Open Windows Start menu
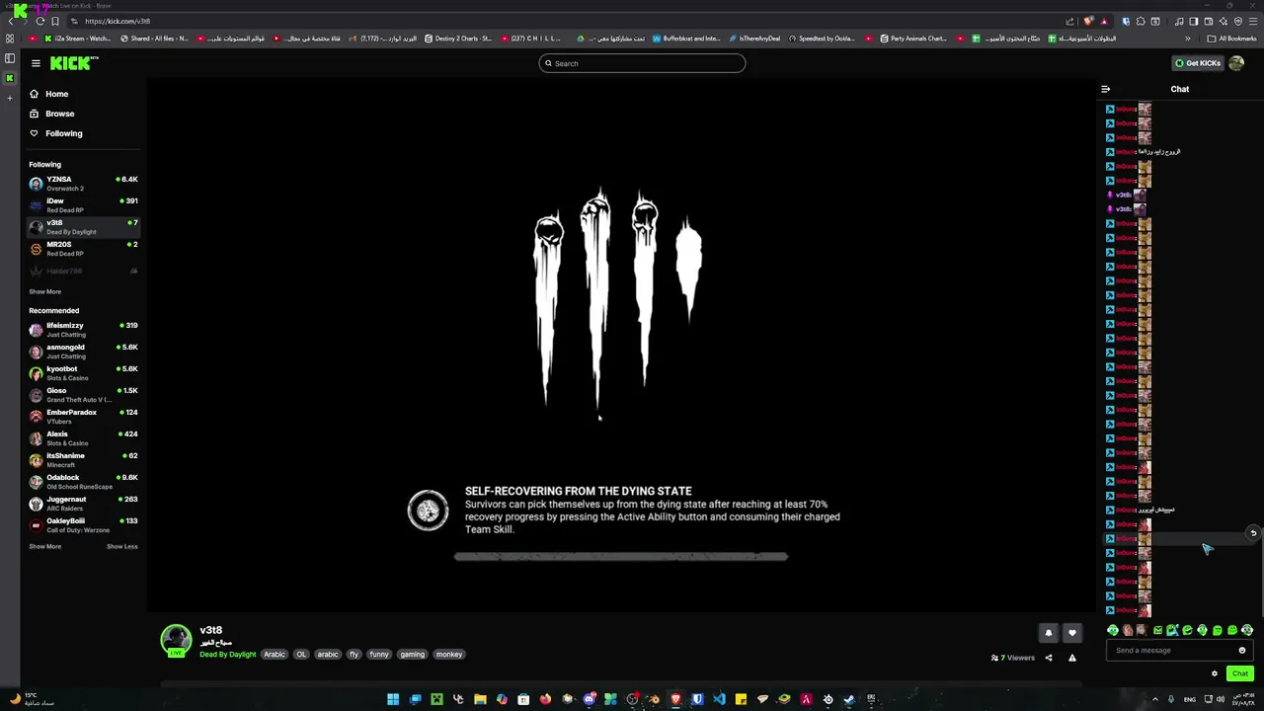The width and height of the screenshot is (1264, 711). pyautogui.click(x=393, y=699)
